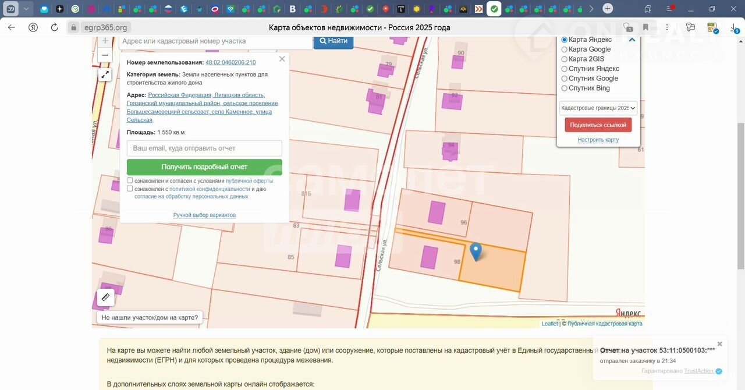
Task: Focus the email field for the report
Action: click(204, 148)
